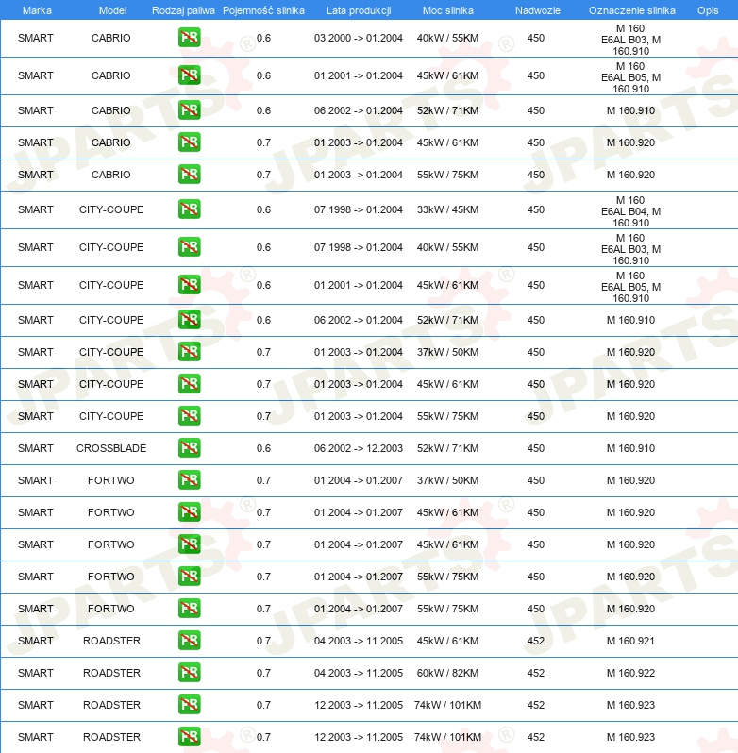The height and width of the screenshot is (753, 738).
Task: Click the Opis column header
Action: click(x=707, y=9)
